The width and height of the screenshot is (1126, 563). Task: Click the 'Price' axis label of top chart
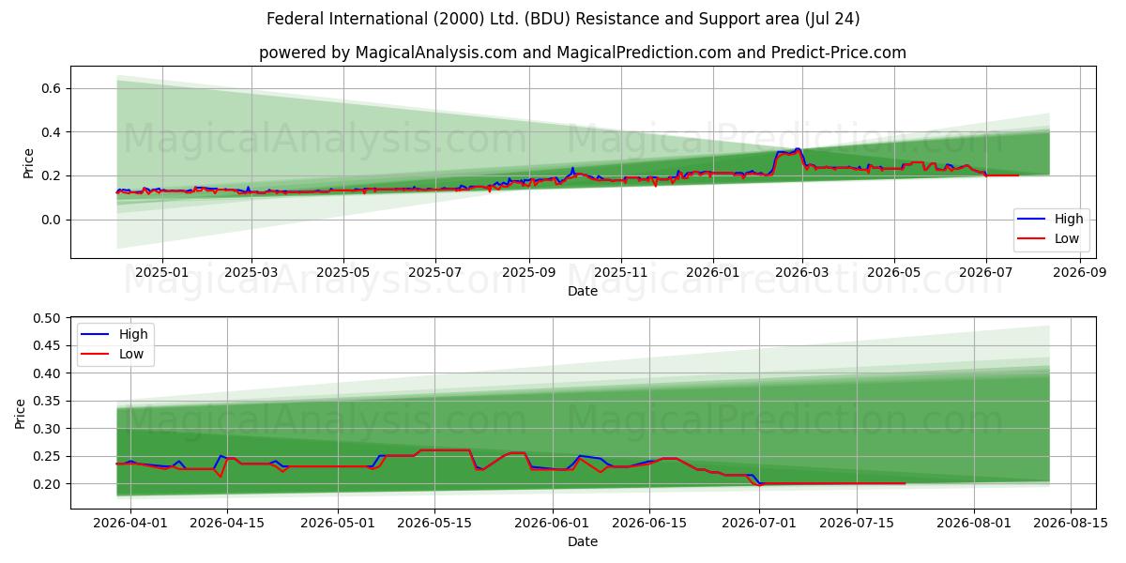pos(28,162)
